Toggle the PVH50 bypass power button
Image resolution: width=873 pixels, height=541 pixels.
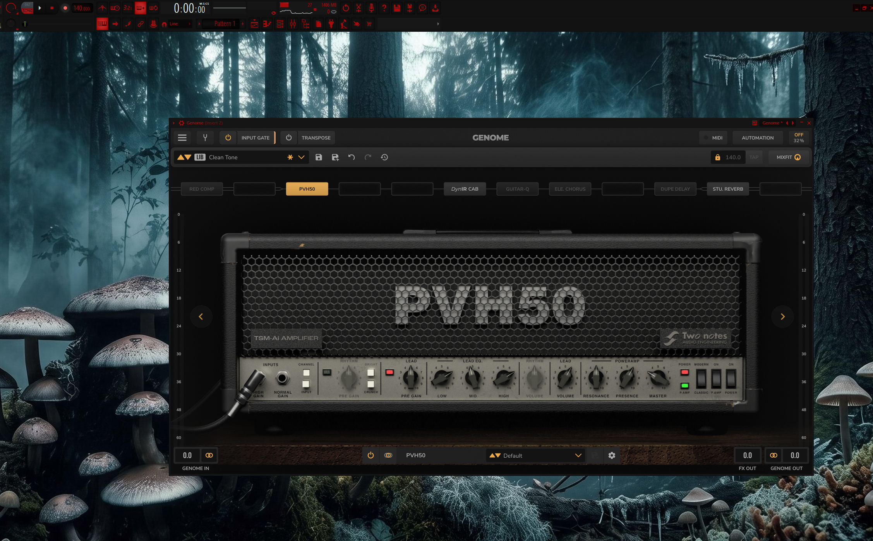pos(370,455)
